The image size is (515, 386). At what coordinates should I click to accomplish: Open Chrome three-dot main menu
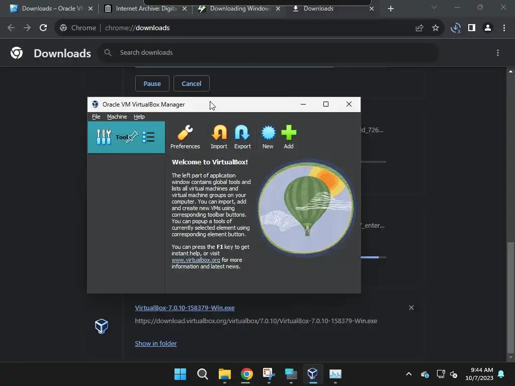[x=504, y=28]
